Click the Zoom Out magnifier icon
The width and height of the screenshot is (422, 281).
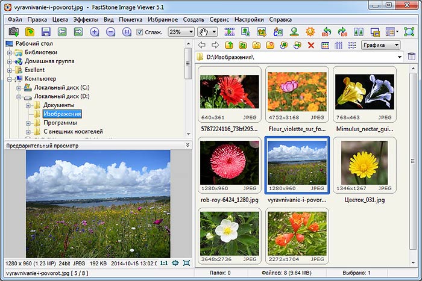point(110,31)
